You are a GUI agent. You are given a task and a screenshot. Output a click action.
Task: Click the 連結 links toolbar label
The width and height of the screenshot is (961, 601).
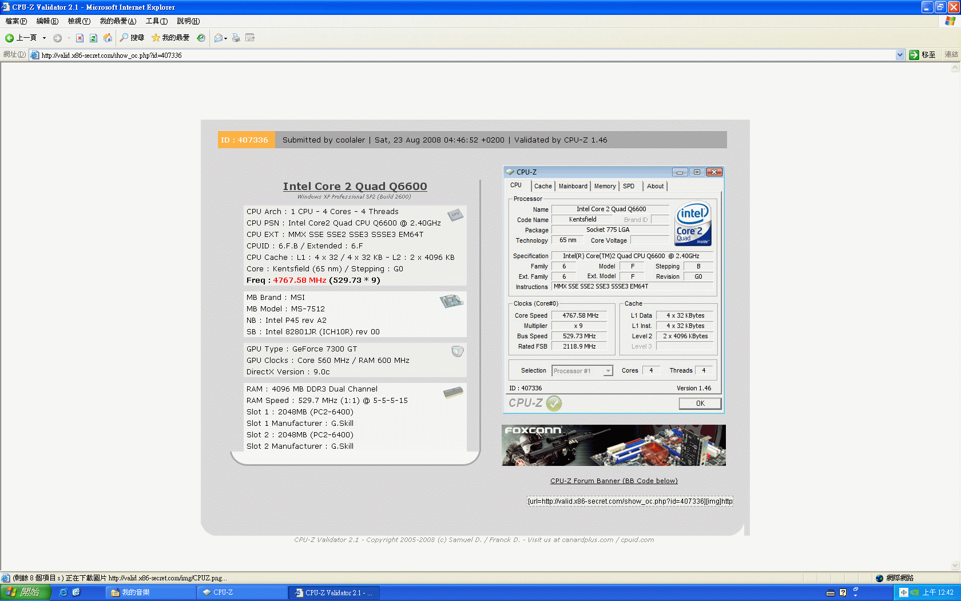pos(951,55)
